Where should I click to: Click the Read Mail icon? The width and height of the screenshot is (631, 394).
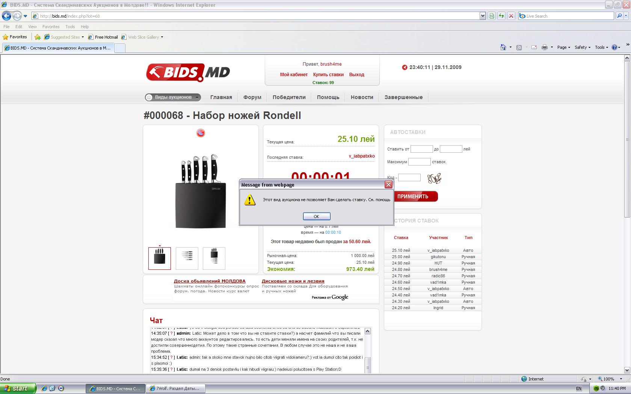tap(534, 47)
